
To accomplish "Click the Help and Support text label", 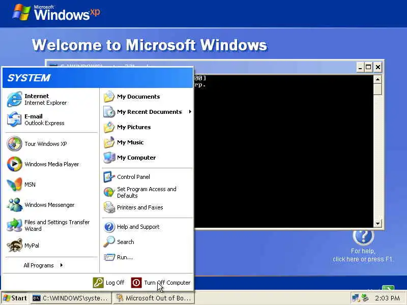I will [x=138, y=227].
